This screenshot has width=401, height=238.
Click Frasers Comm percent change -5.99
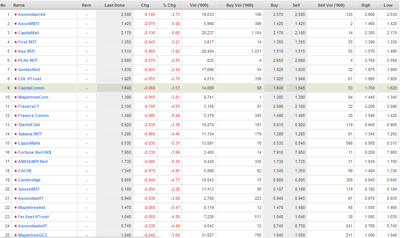[175, 116]
